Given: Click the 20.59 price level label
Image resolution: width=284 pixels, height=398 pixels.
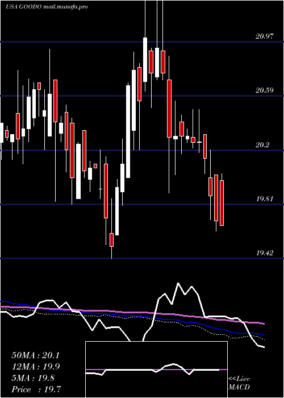Looking at the screenshot, I should pyautogui.click(x=265, y=90).
